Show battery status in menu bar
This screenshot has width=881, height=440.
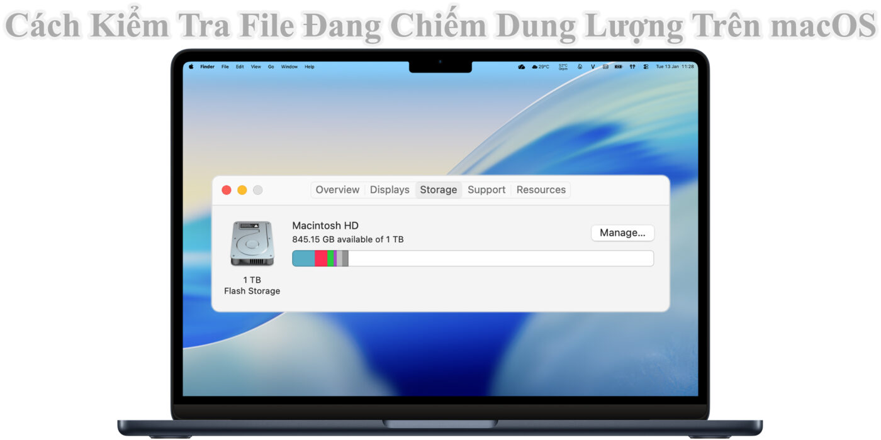point(619,67)
